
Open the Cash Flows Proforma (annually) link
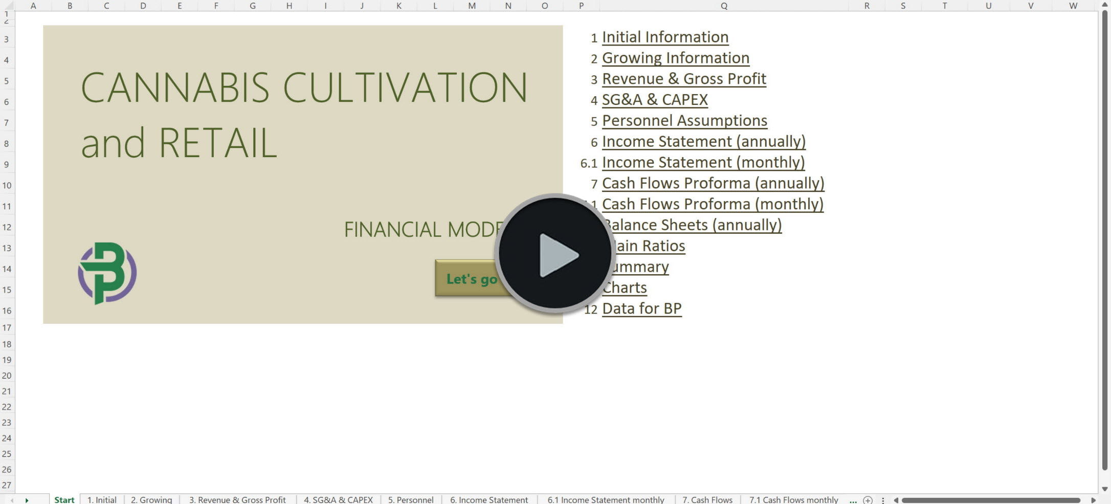[713, 183]
